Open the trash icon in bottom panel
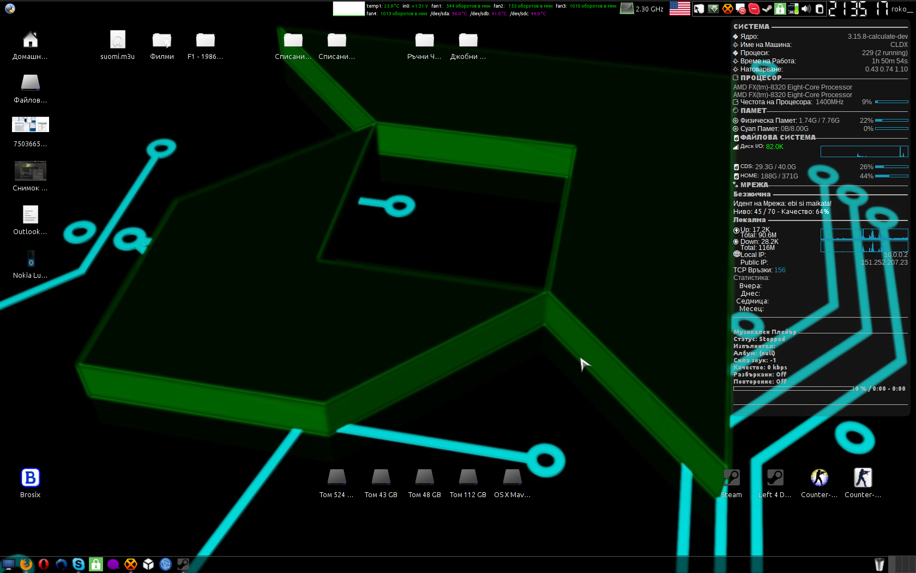The width and height of the screenshot is (916, 573). 879,564
